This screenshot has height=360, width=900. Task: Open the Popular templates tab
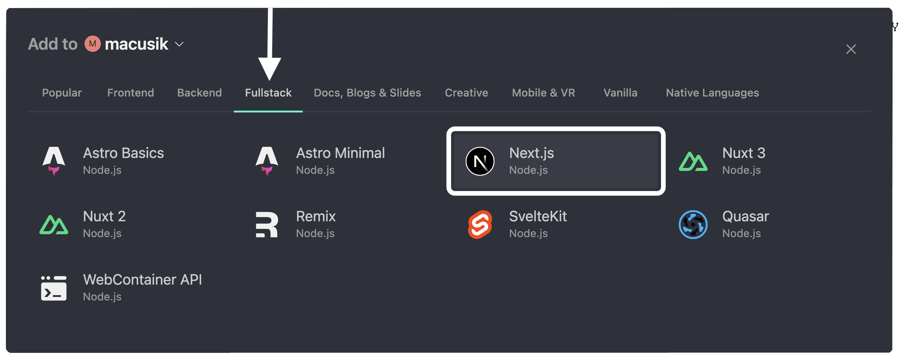point(61,92)
